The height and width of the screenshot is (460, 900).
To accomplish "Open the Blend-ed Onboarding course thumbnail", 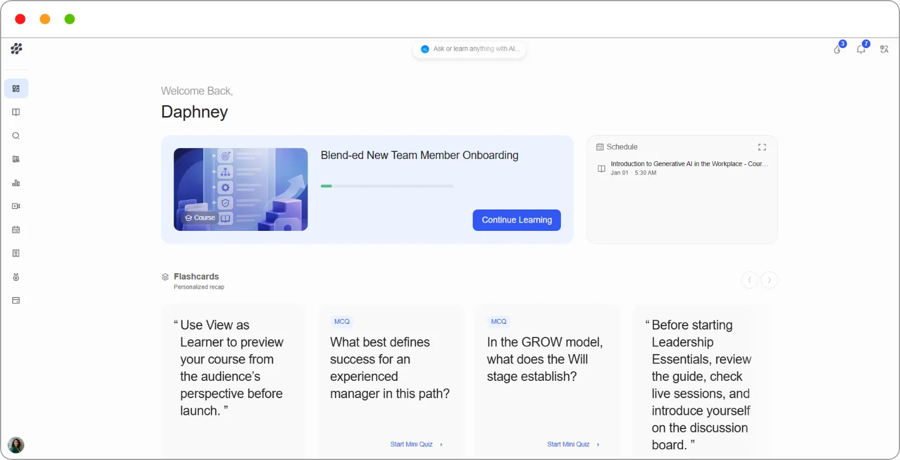I will (241, 189).
